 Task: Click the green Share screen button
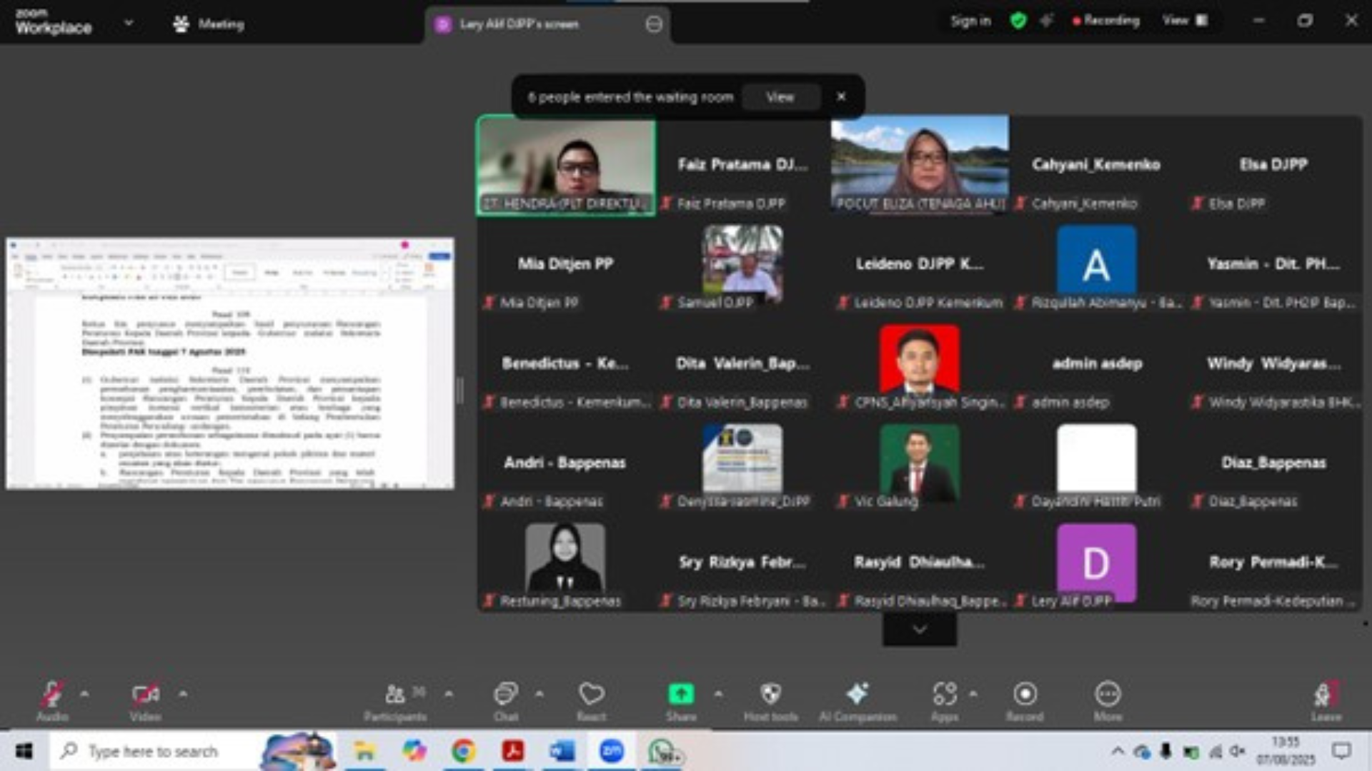(x=681, y=700)
